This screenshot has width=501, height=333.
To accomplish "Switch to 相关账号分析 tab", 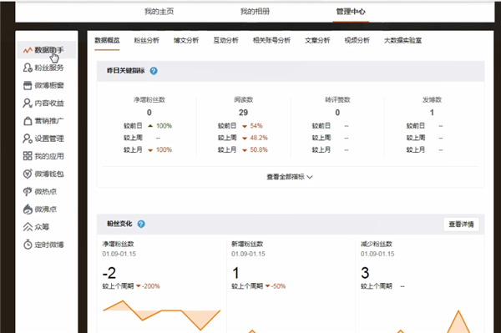I will [x=271, y=40].
